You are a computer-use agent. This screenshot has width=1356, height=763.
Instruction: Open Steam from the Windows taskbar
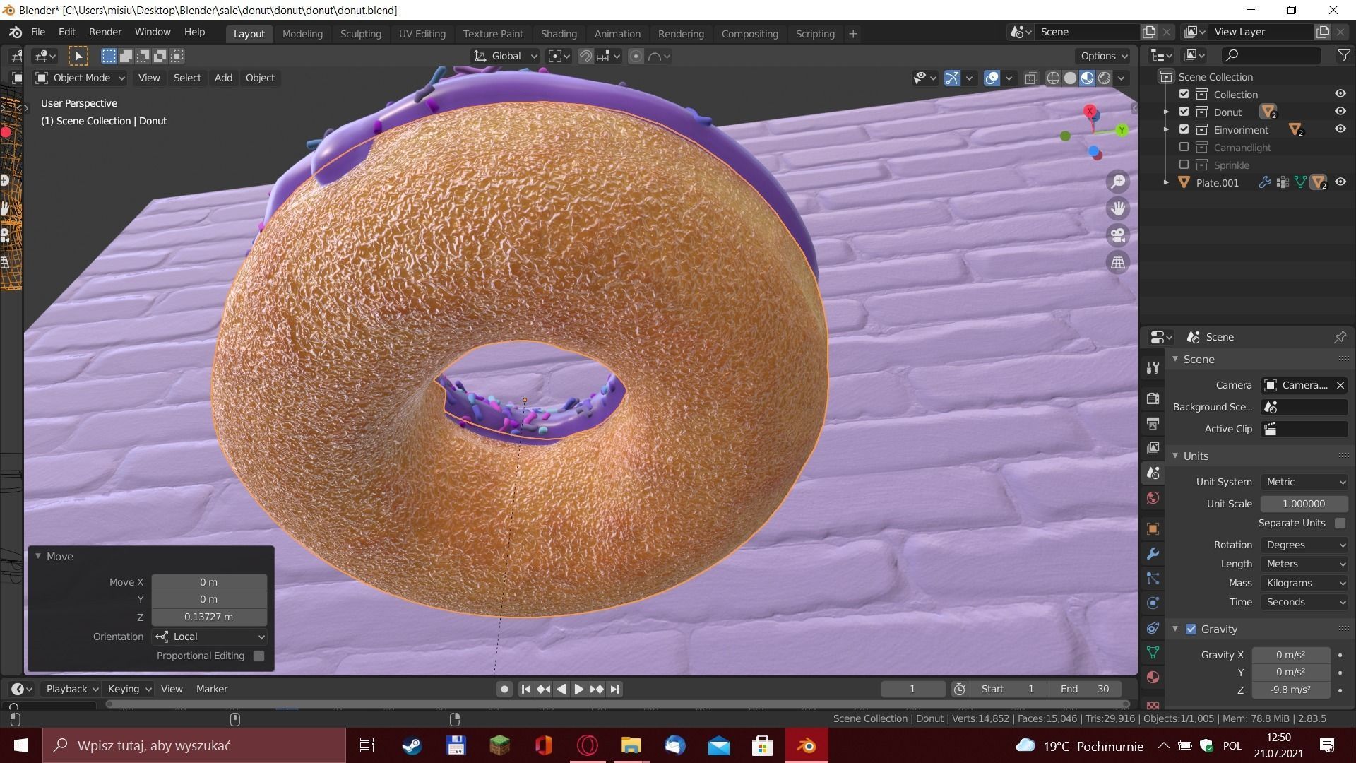[x=412, y=745]
